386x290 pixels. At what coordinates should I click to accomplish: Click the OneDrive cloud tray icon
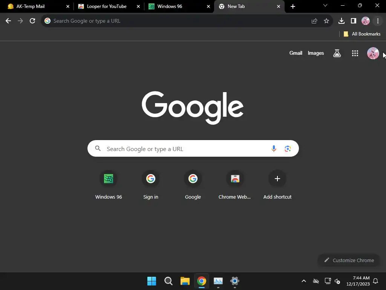pos(316,281)
